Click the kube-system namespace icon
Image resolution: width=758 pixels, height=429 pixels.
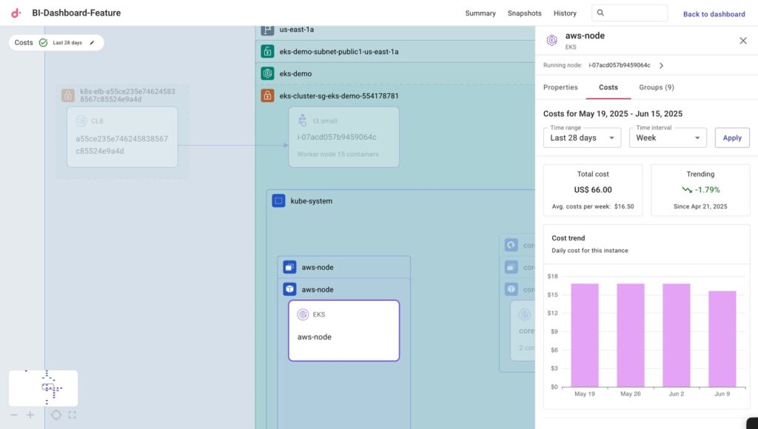[278, 200]
